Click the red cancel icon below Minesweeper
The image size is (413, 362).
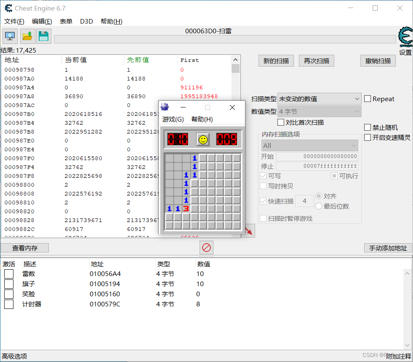tap(206, 248)
